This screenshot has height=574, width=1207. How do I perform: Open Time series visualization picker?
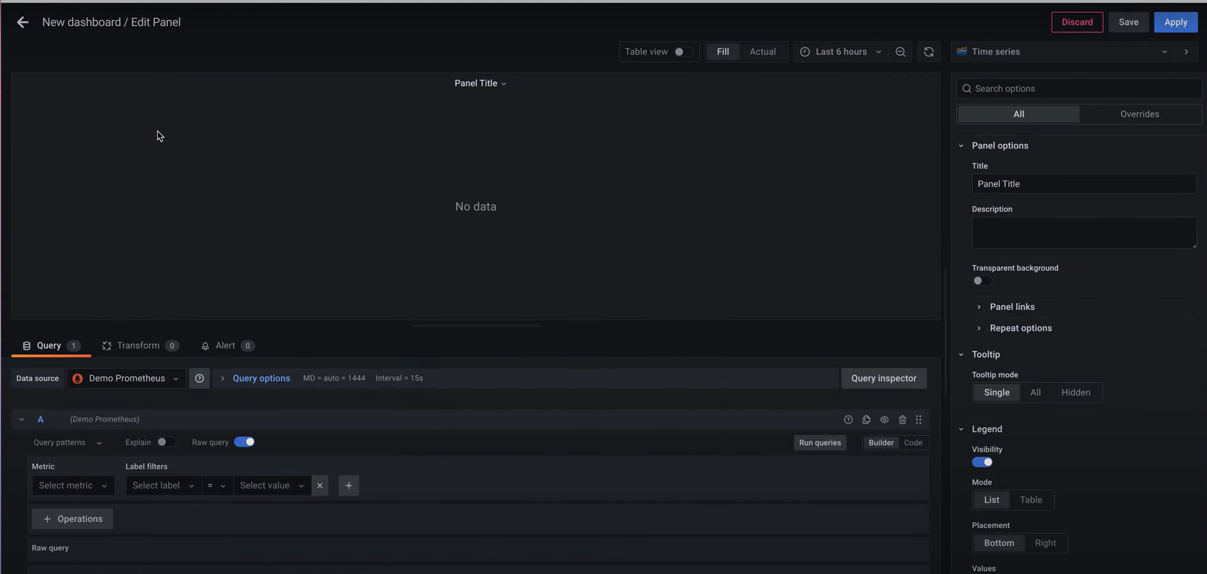tap(1062, 52)
